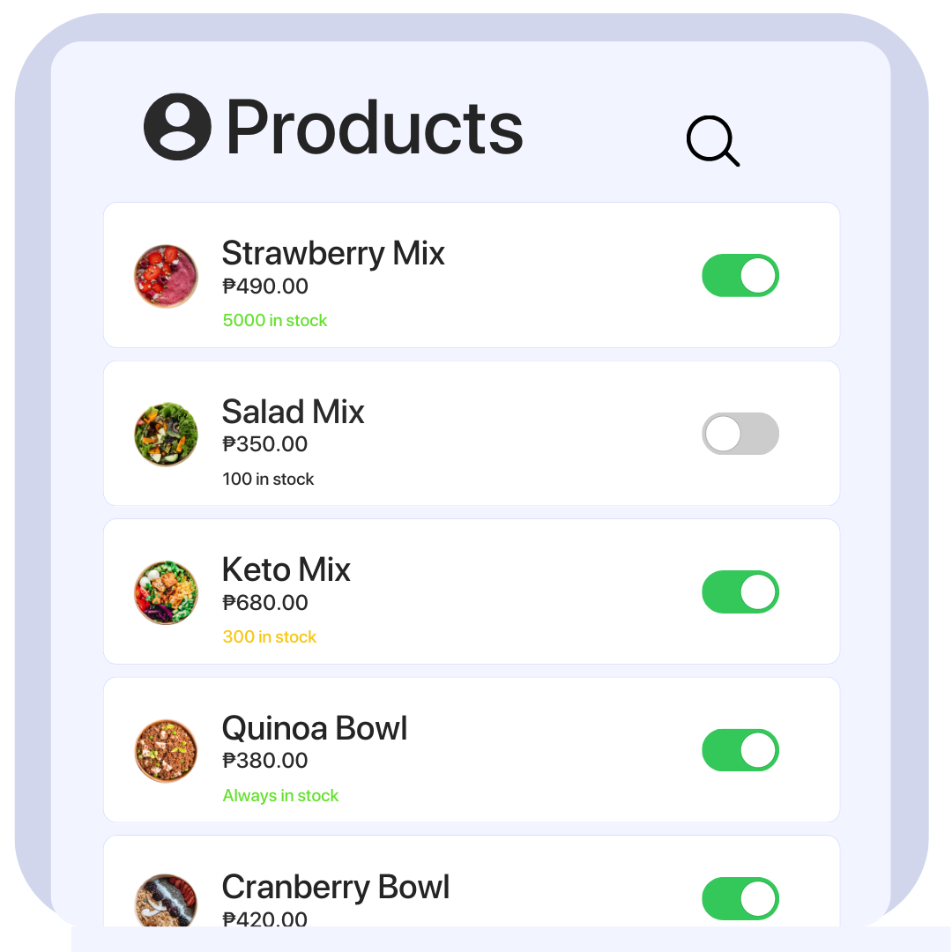Image resolution: width=952 pixels, height=952 pixels.
Task: Select the Salad Mix product name
Action: point(293,412)
